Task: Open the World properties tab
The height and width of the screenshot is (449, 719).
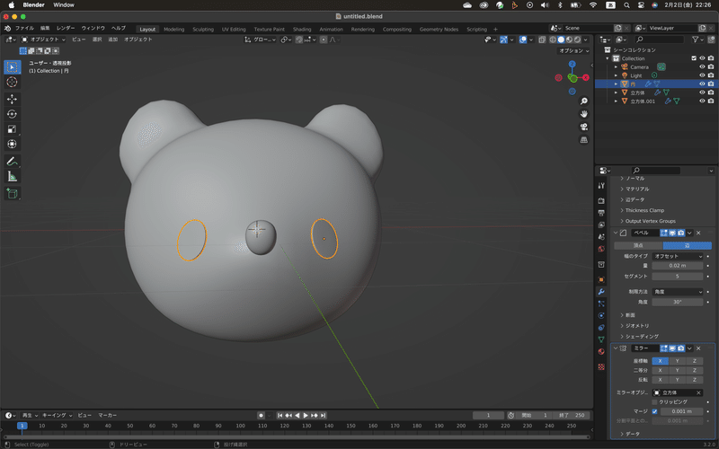Action: pos(601,249)
